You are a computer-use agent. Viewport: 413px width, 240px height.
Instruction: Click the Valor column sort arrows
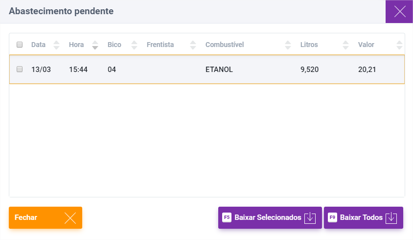point(399,45)
